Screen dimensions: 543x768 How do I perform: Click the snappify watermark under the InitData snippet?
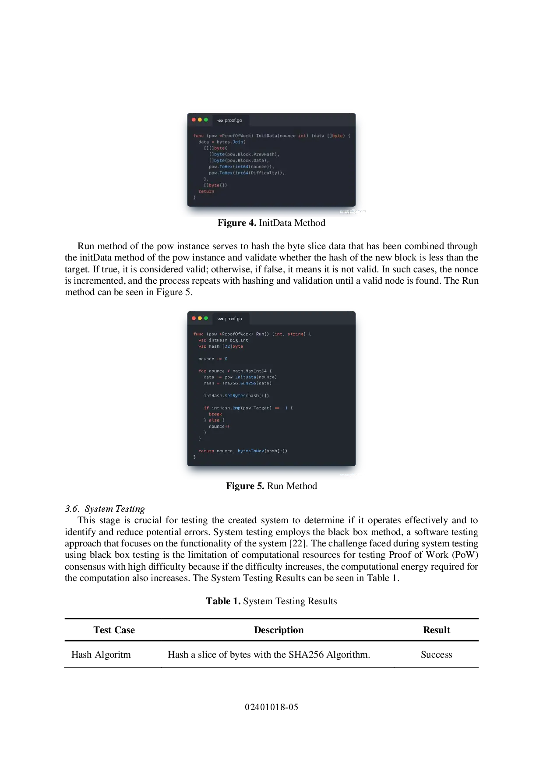351,211
